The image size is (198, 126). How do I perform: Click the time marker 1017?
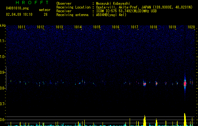(134, 27)
